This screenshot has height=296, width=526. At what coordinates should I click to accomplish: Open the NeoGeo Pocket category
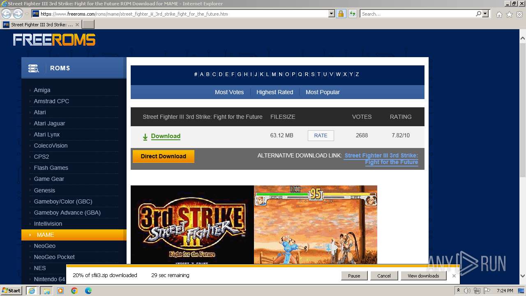(54, 257)
